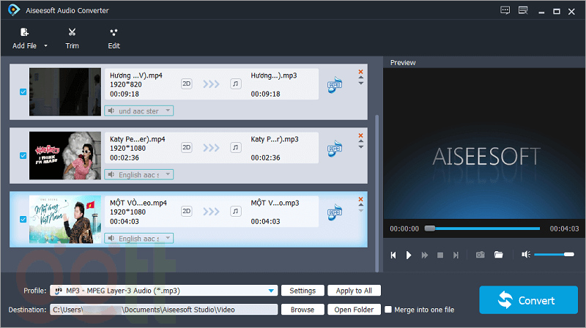Enable Merge into one file
This screenshot has height=328, width=586.
[388, 310]
